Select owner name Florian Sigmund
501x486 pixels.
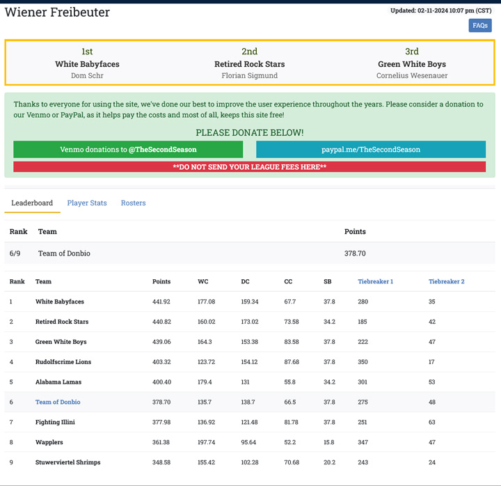point(250,75)
